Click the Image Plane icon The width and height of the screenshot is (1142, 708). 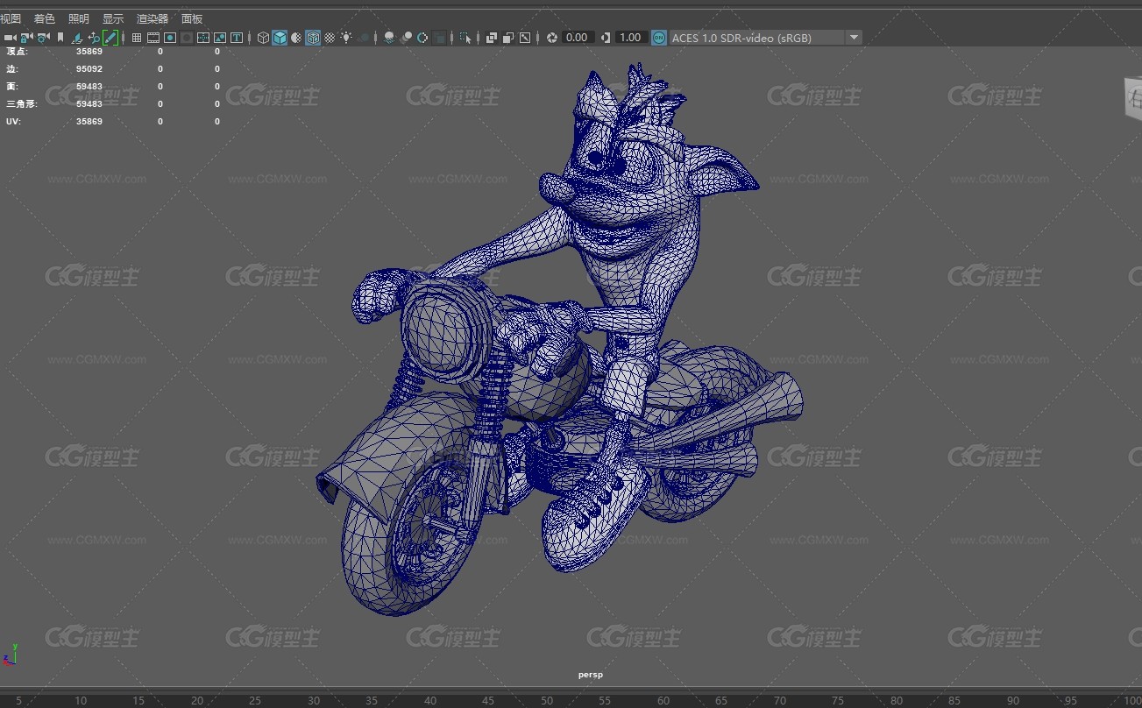[x=77, y=38]
